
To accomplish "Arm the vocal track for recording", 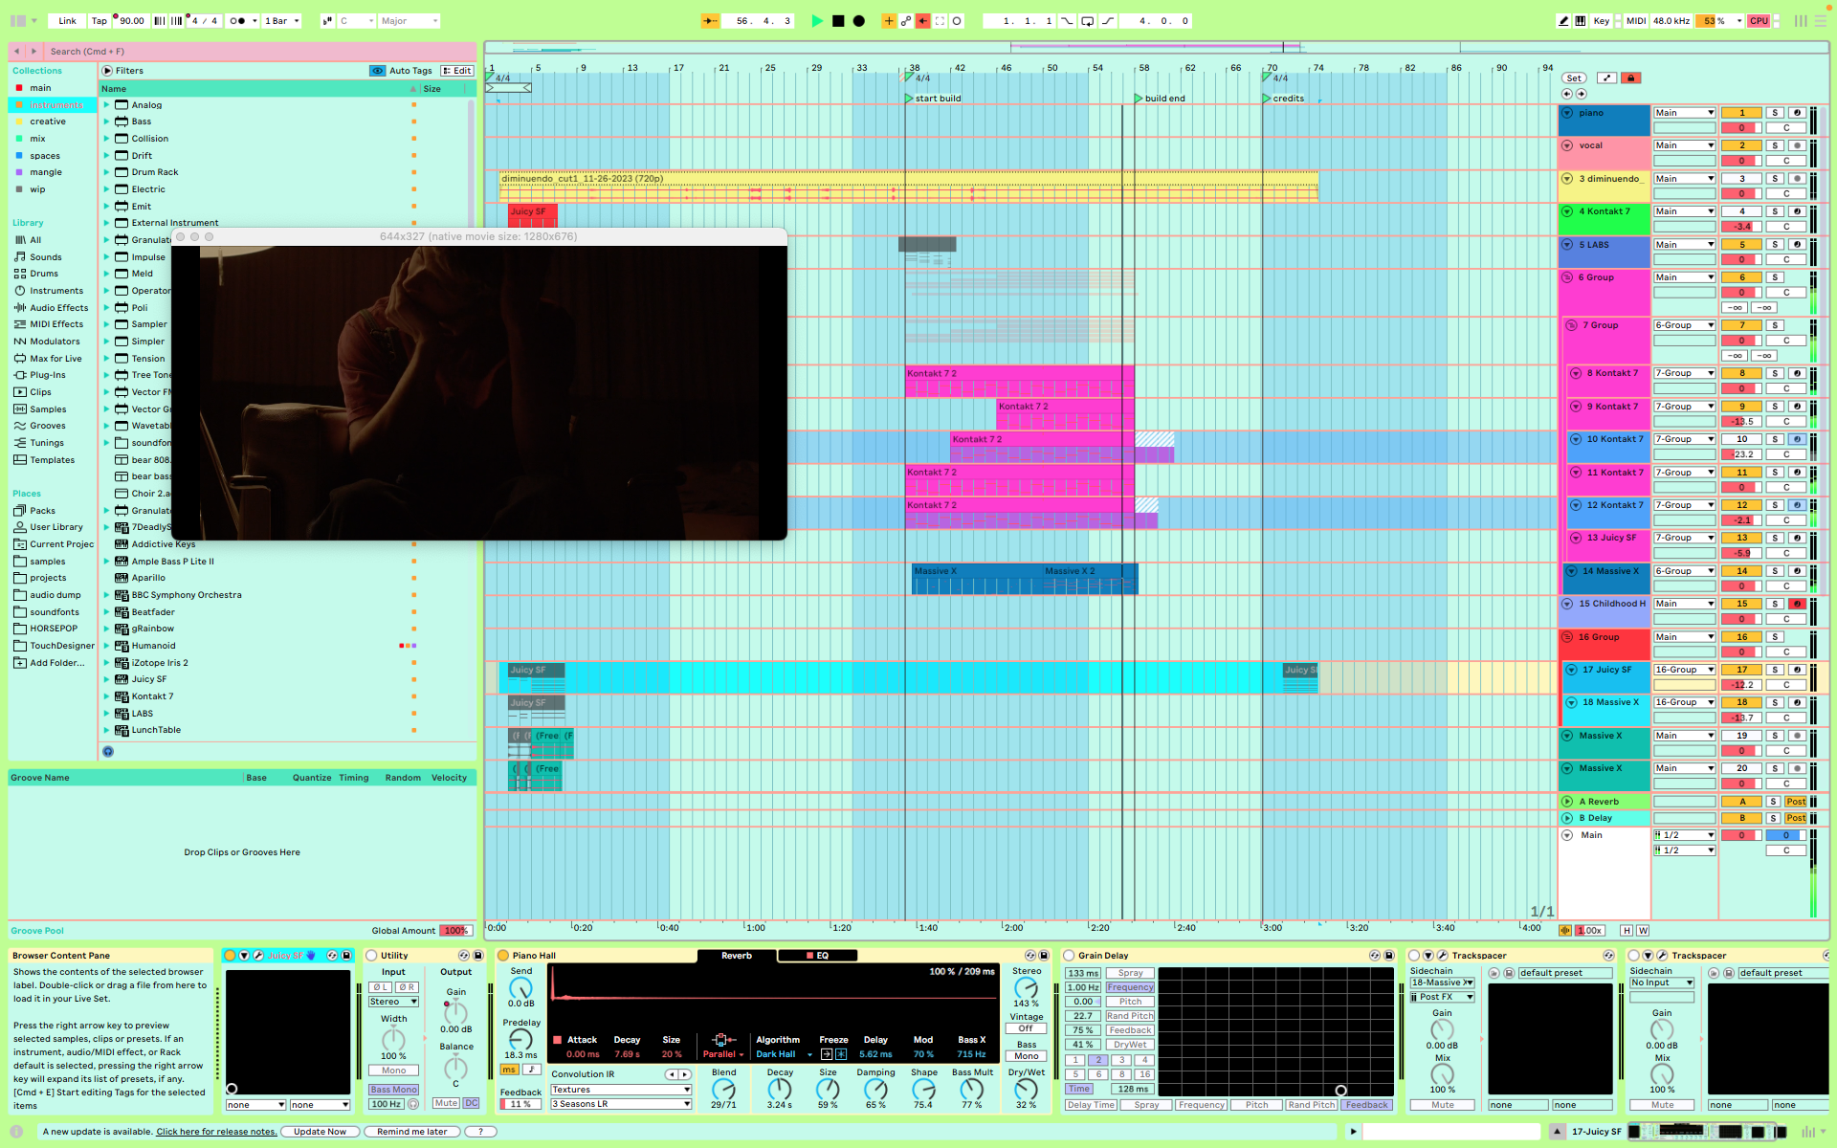I will (1798, 145).
